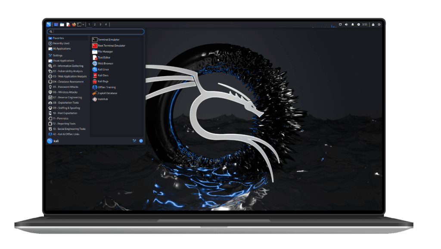The width and height of the screenshot is (441, 249).
Task: Expand 01 - Information Gathering category
Action: click(68, 66)
